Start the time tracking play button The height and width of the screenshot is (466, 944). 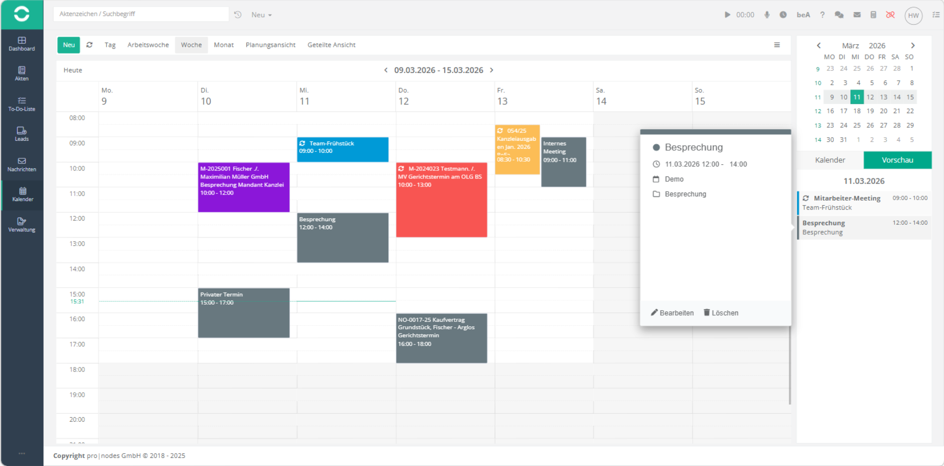[727, 15]
